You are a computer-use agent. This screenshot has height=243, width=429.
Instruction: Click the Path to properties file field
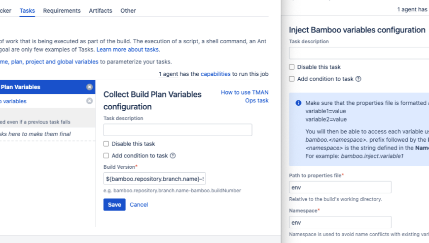tap(340, 187)
